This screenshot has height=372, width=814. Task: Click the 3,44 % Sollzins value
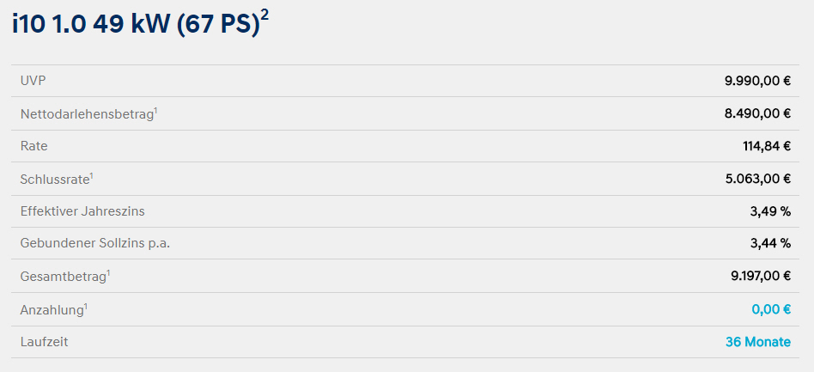tap(771, 244)
